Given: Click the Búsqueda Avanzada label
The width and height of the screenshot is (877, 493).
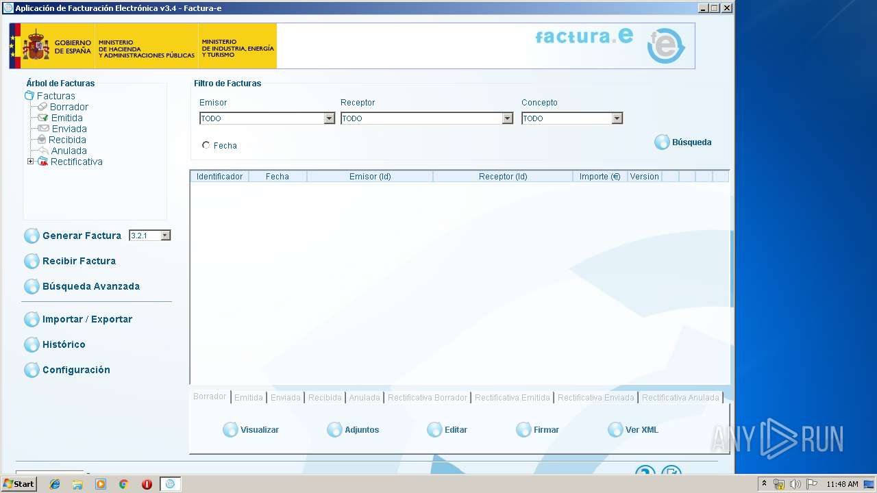Looking at the screenshot, I should pos(91,286).
